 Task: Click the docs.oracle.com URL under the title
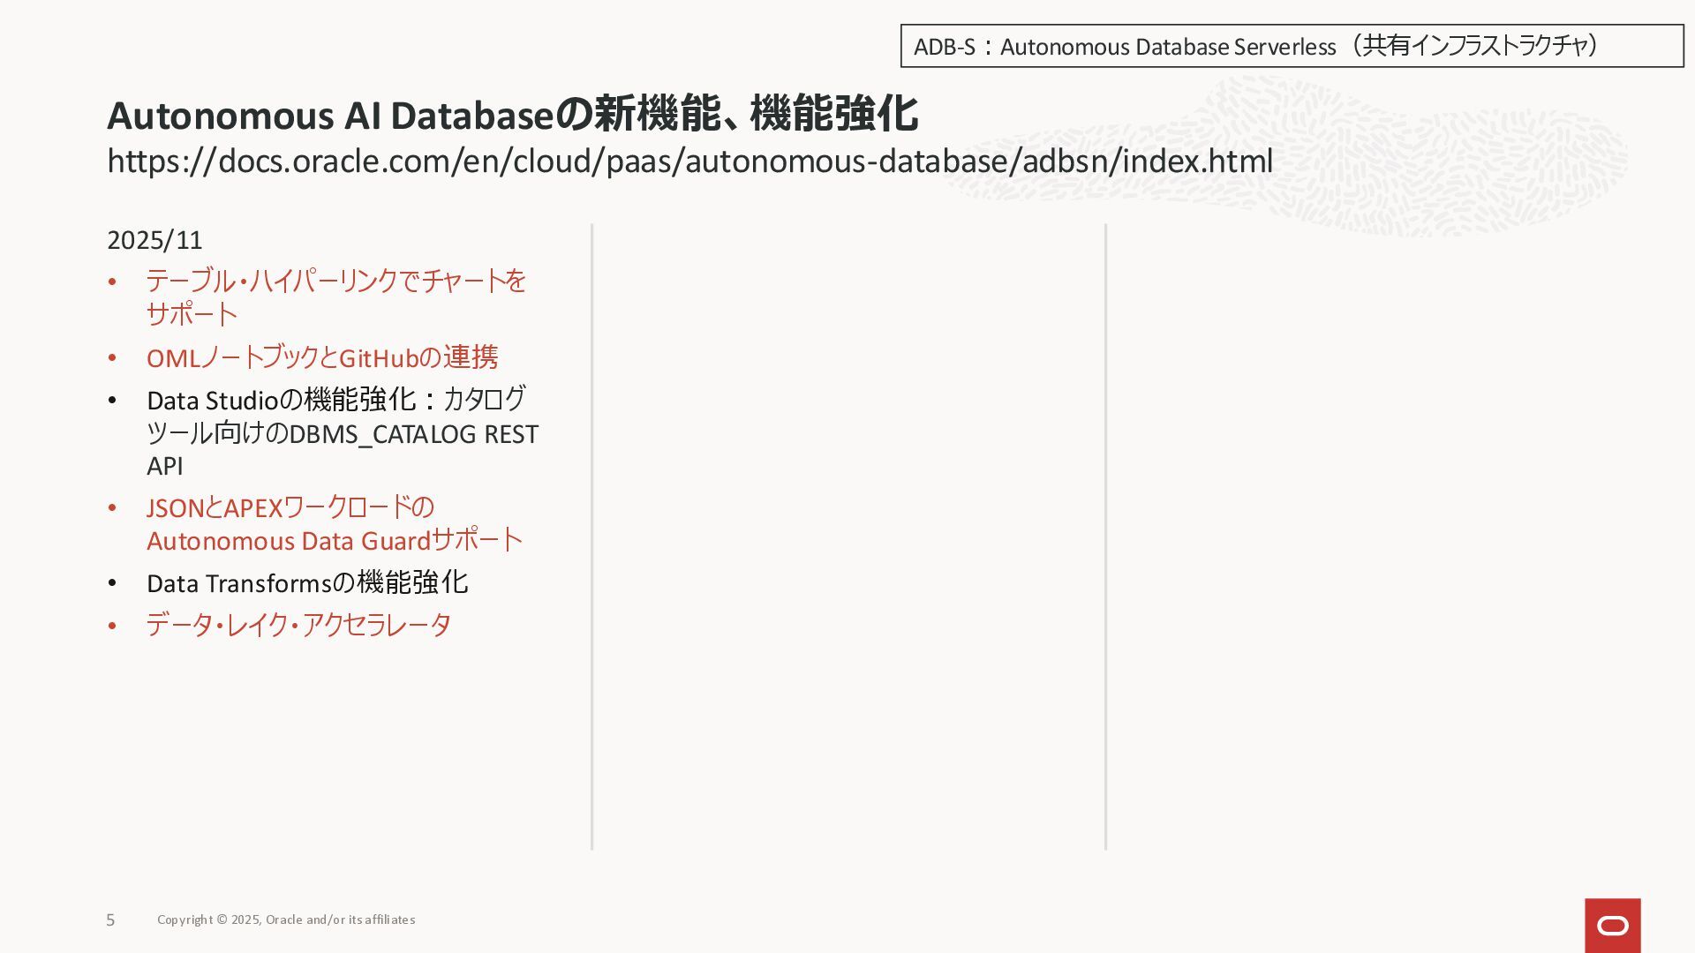click(689, 161)
